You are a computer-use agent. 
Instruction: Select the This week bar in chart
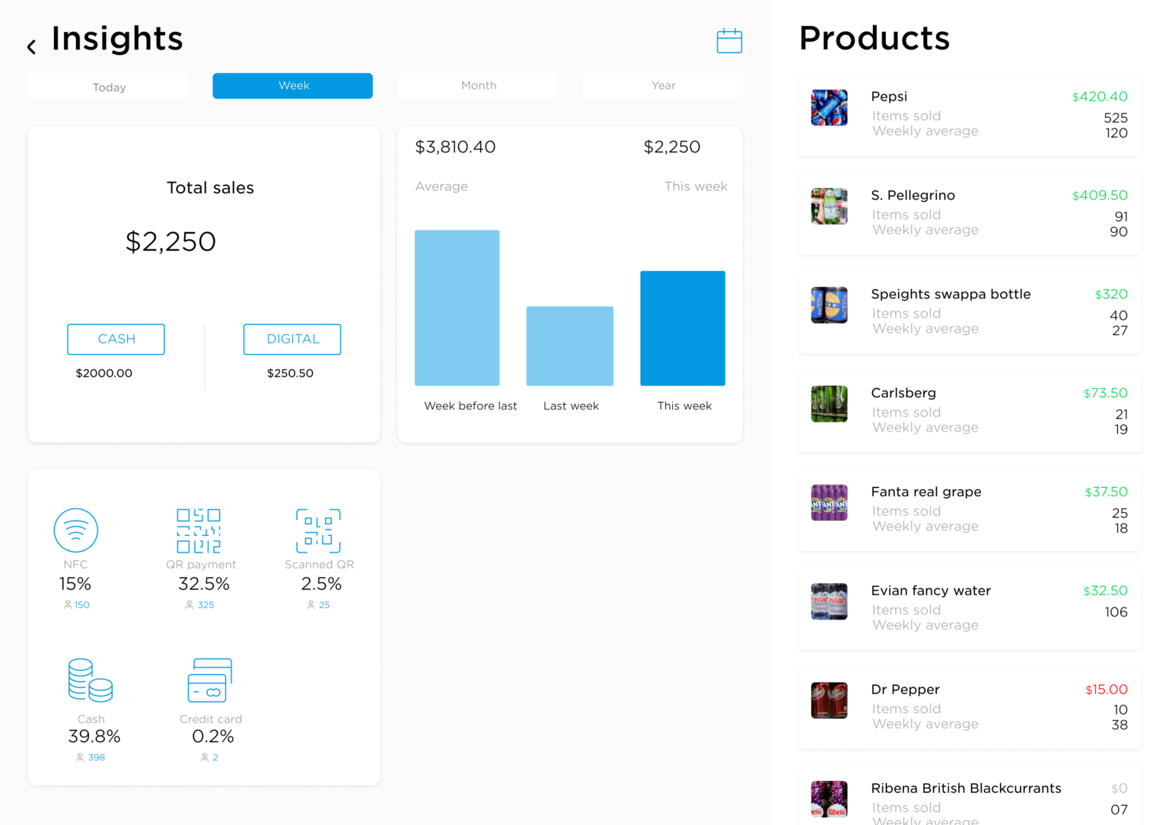683,328
